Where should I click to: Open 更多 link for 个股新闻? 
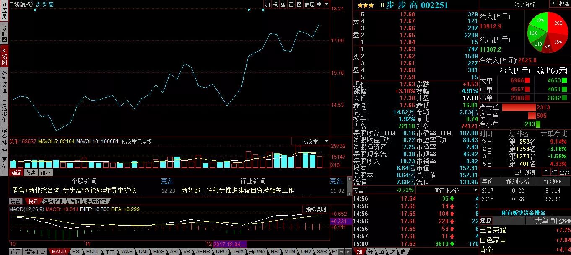coord(167,181)
